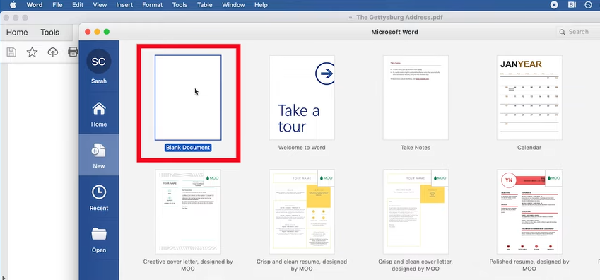This screenshot has width=600, height=280.
Task: Open the Insert menu in menu bar
Action: point(124,5)
